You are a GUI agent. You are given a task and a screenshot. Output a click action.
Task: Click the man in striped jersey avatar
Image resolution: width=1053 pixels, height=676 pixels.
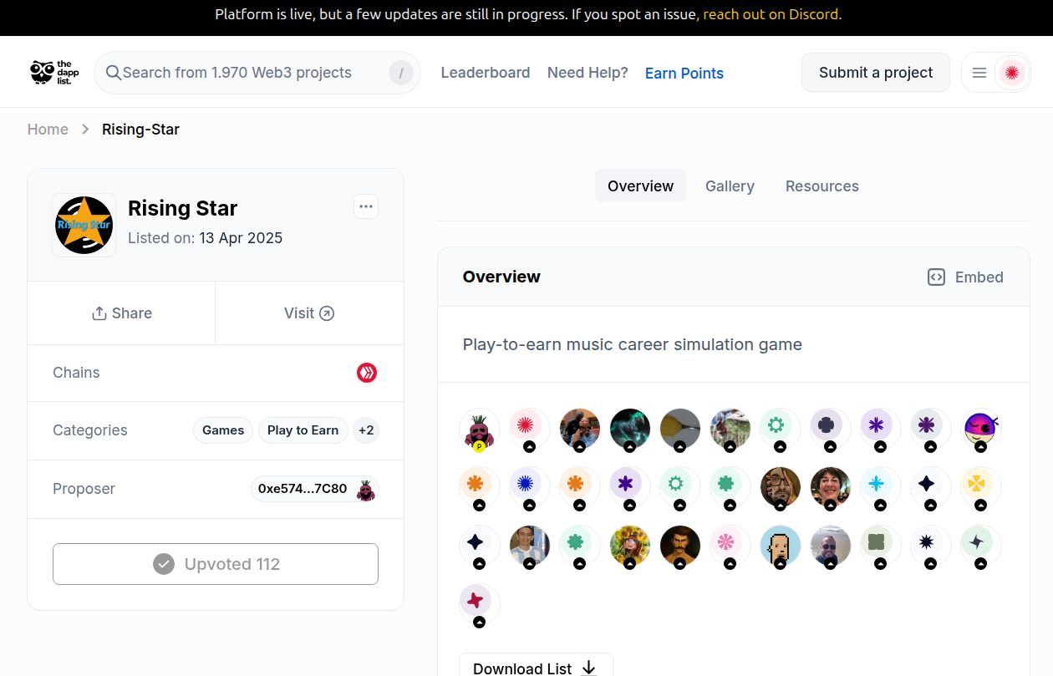(x=529, y=546)
